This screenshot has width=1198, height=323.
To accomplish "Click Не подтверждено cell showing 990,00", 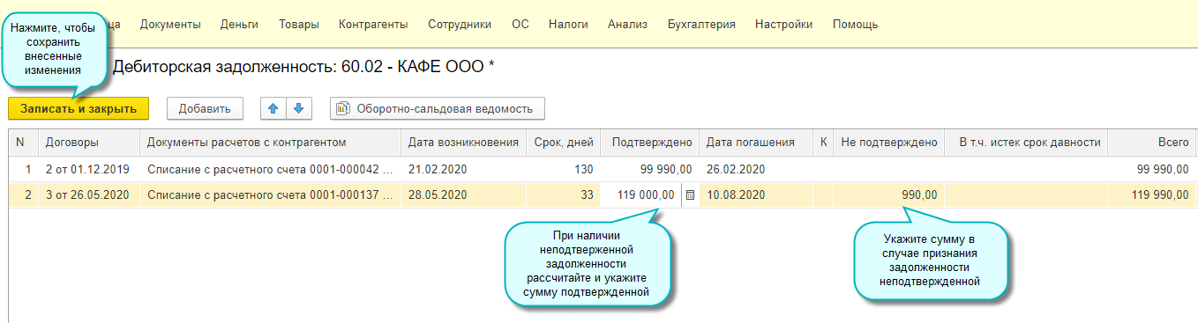I will (888, 195).
